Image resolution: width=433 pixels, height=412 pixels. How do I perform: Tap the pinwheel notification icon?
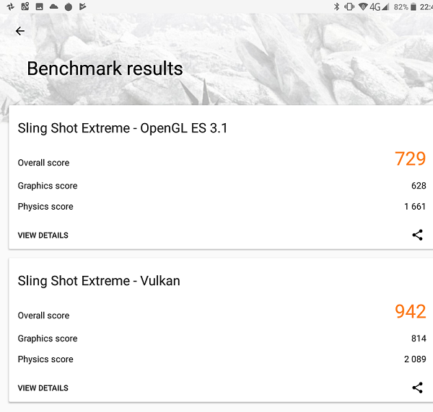[x=9, y=6]
